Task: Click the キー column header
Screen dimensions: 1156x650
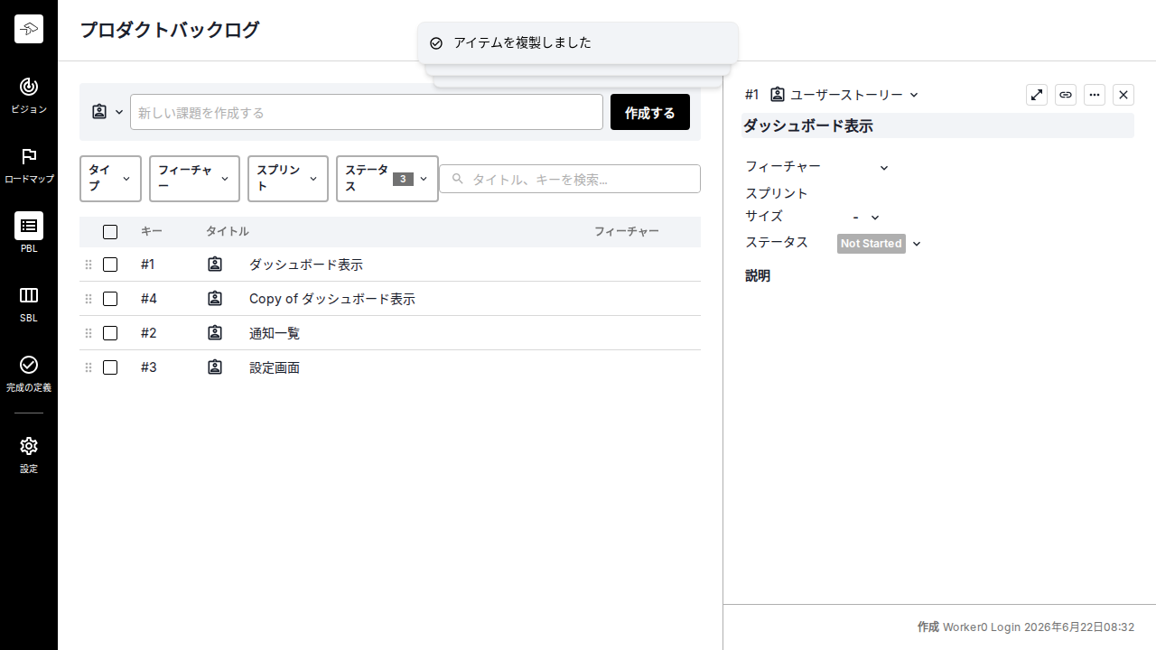Action: click(152, 232)
